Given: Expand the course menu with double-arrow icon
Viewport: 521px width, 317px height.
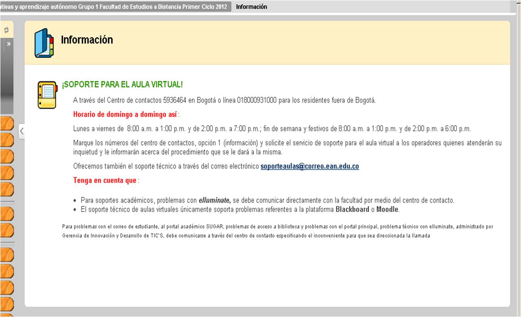Looking at the screenshot, I should [x=9, y=43].
